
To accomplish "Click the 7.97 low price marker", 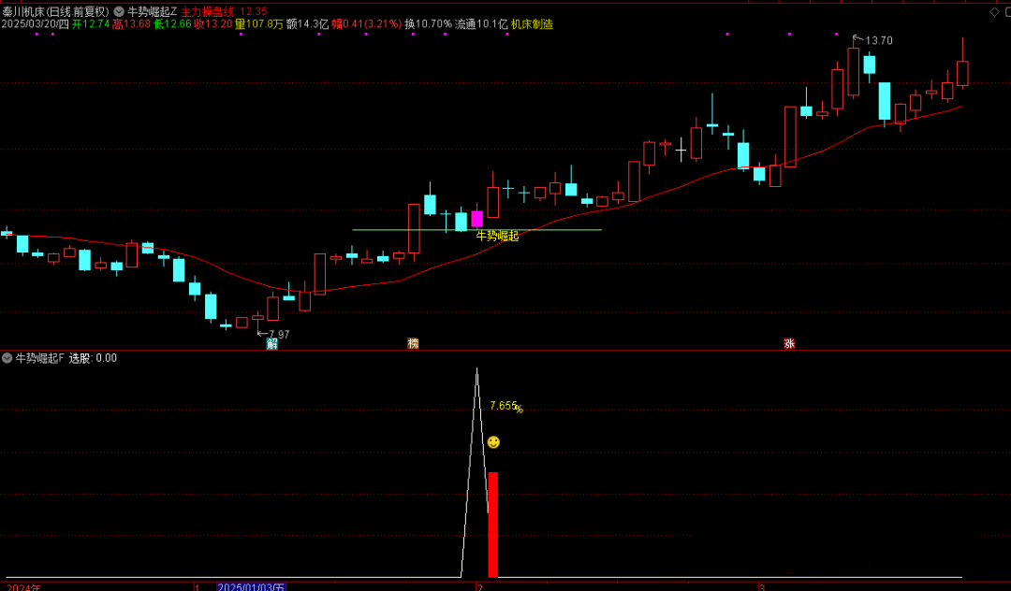I will click(276, 334).
